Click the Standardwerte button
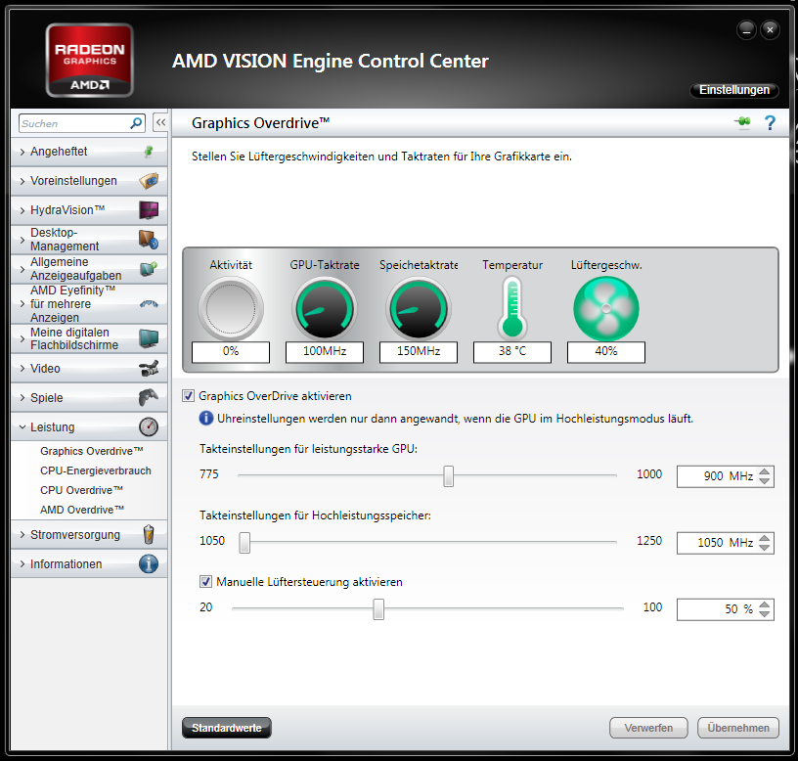Image resolution: width=798 pixels, height=761 pixels. [x=227, y=728]
